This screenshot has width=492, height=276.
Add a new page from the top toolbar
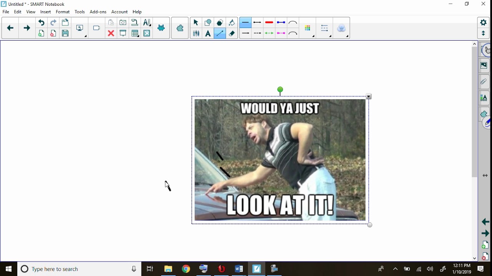click(41, 33)
